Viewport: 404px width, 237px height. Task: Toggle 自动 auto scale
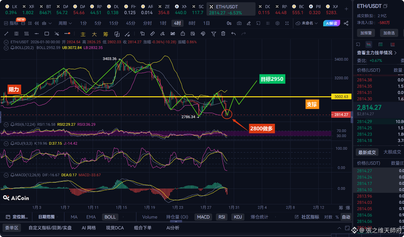coord(346,217)
